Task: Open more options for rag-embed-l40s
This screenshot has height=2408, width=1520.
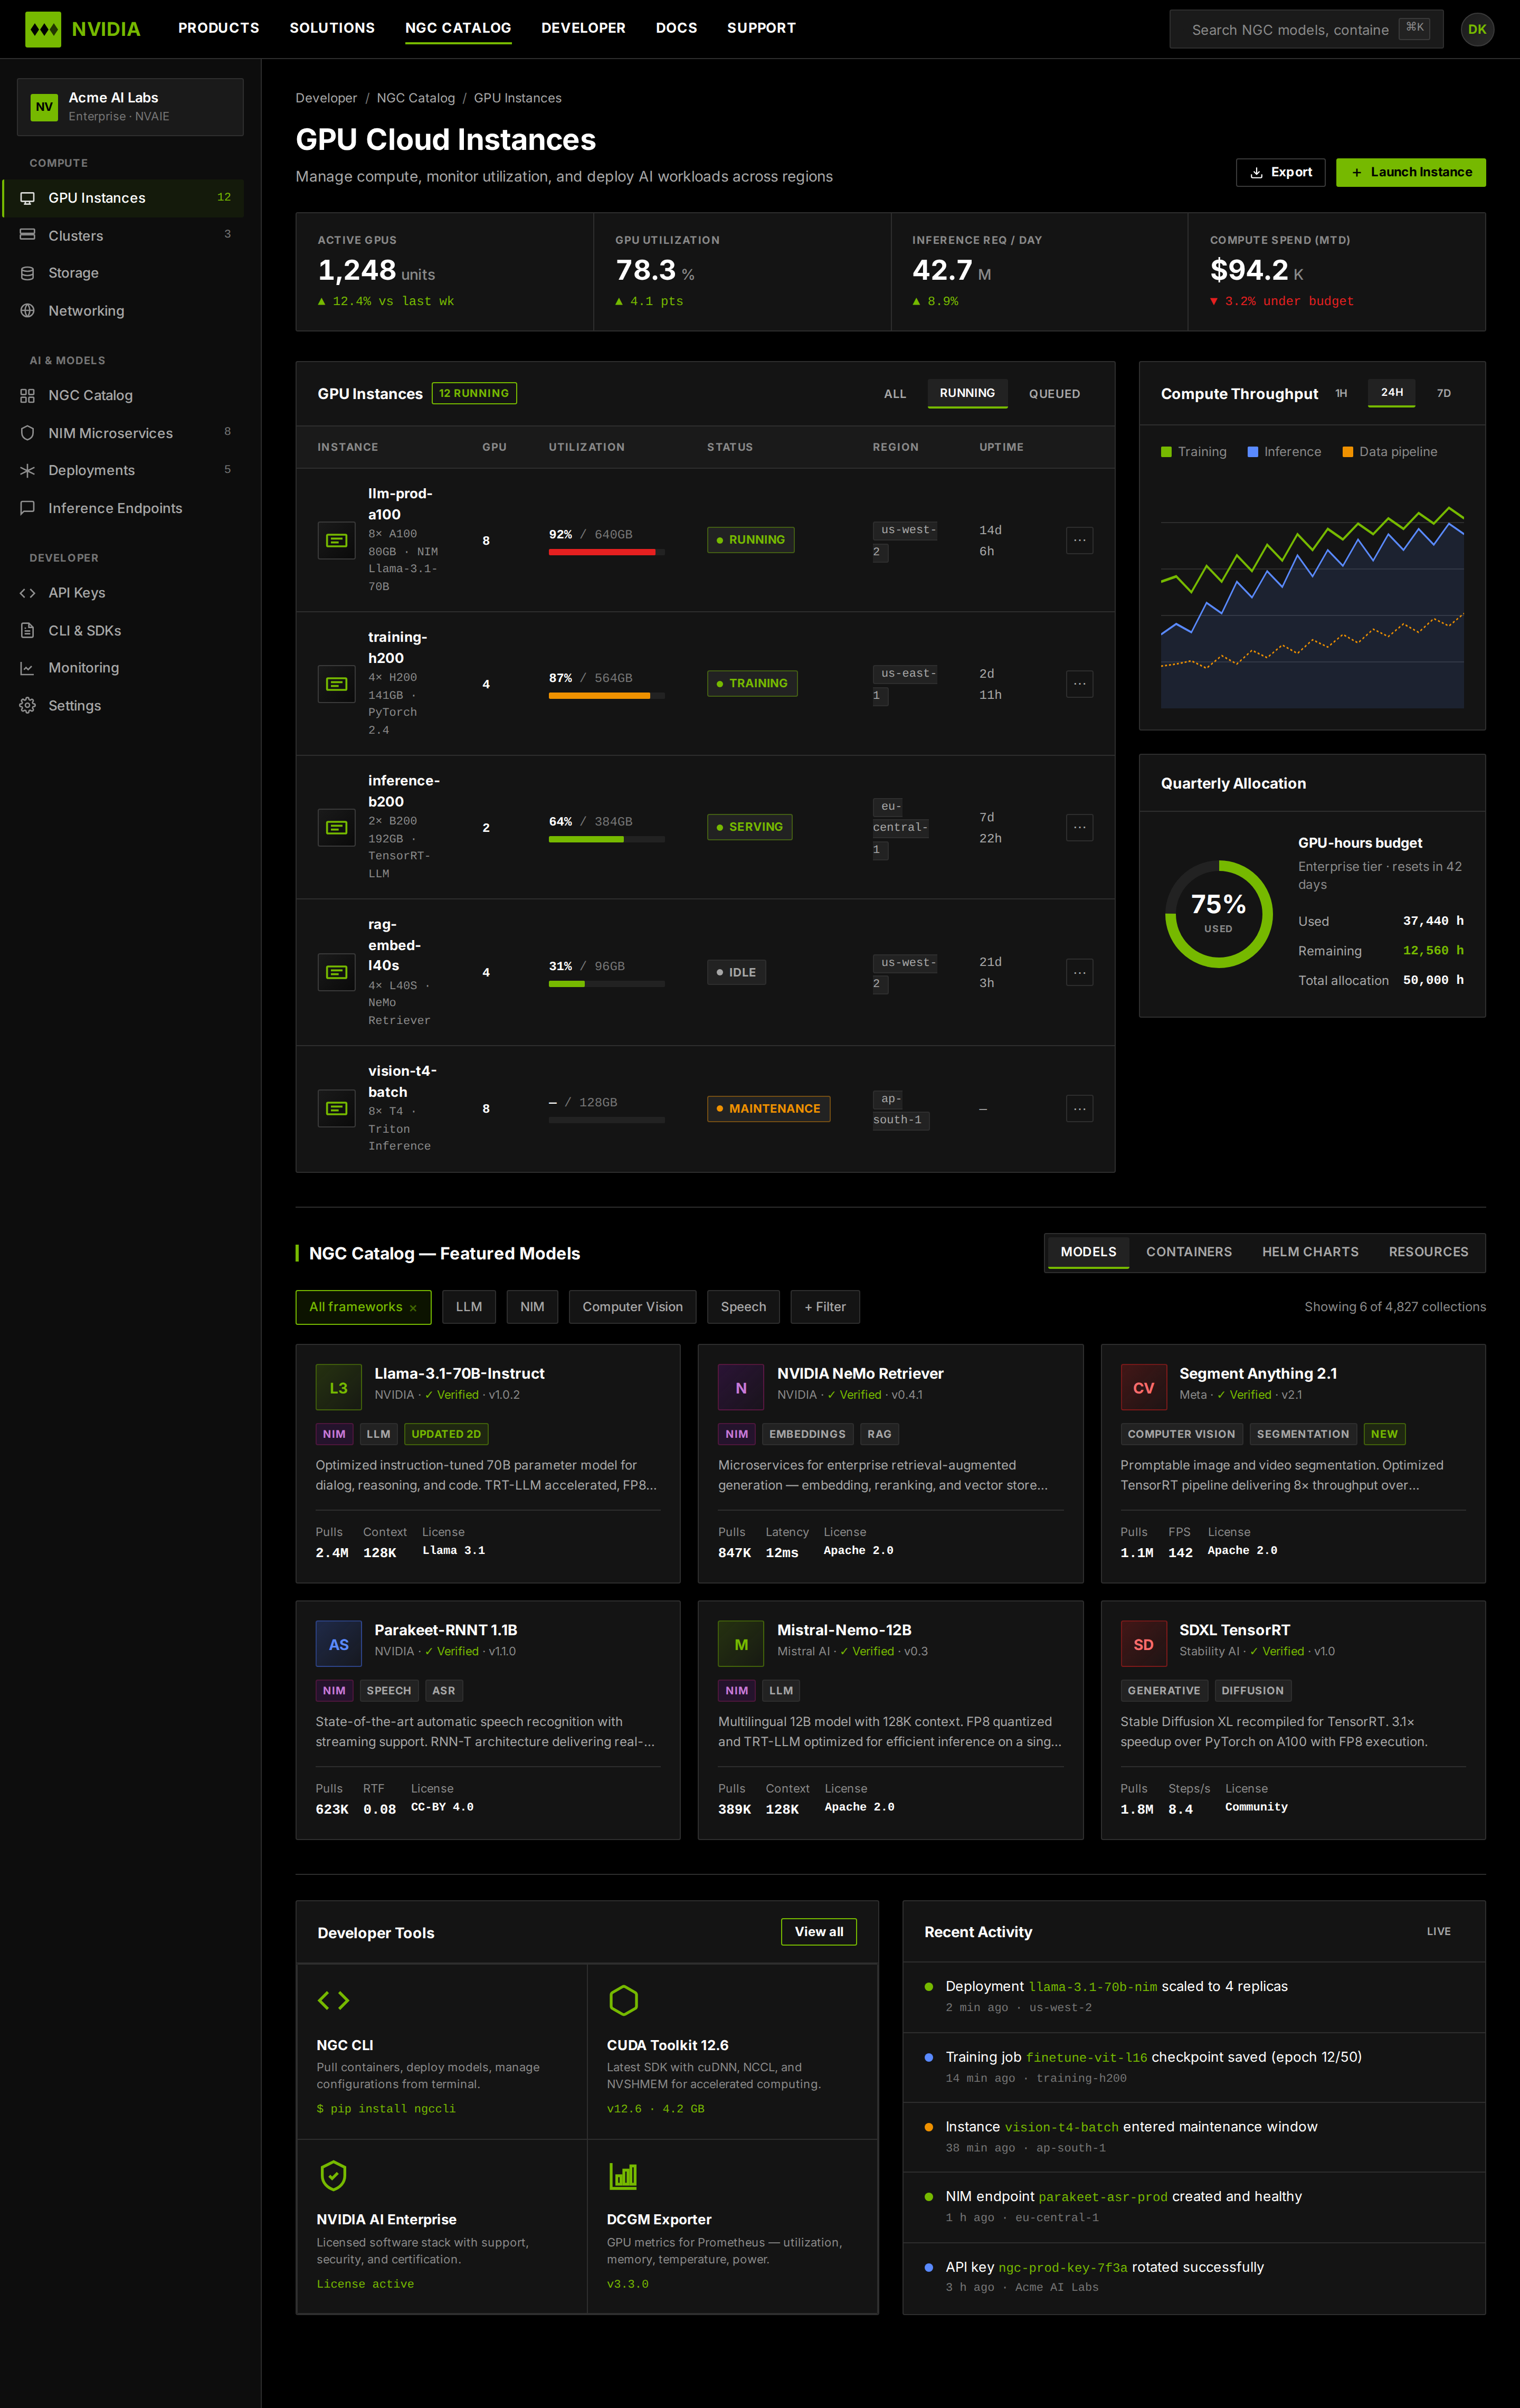Action: [x=1079, y=972]
